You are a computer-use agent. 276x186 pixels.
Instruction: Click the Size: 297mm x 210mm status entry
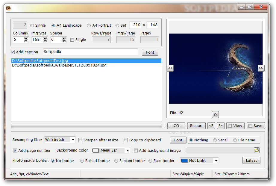click(x=232, y=174)
